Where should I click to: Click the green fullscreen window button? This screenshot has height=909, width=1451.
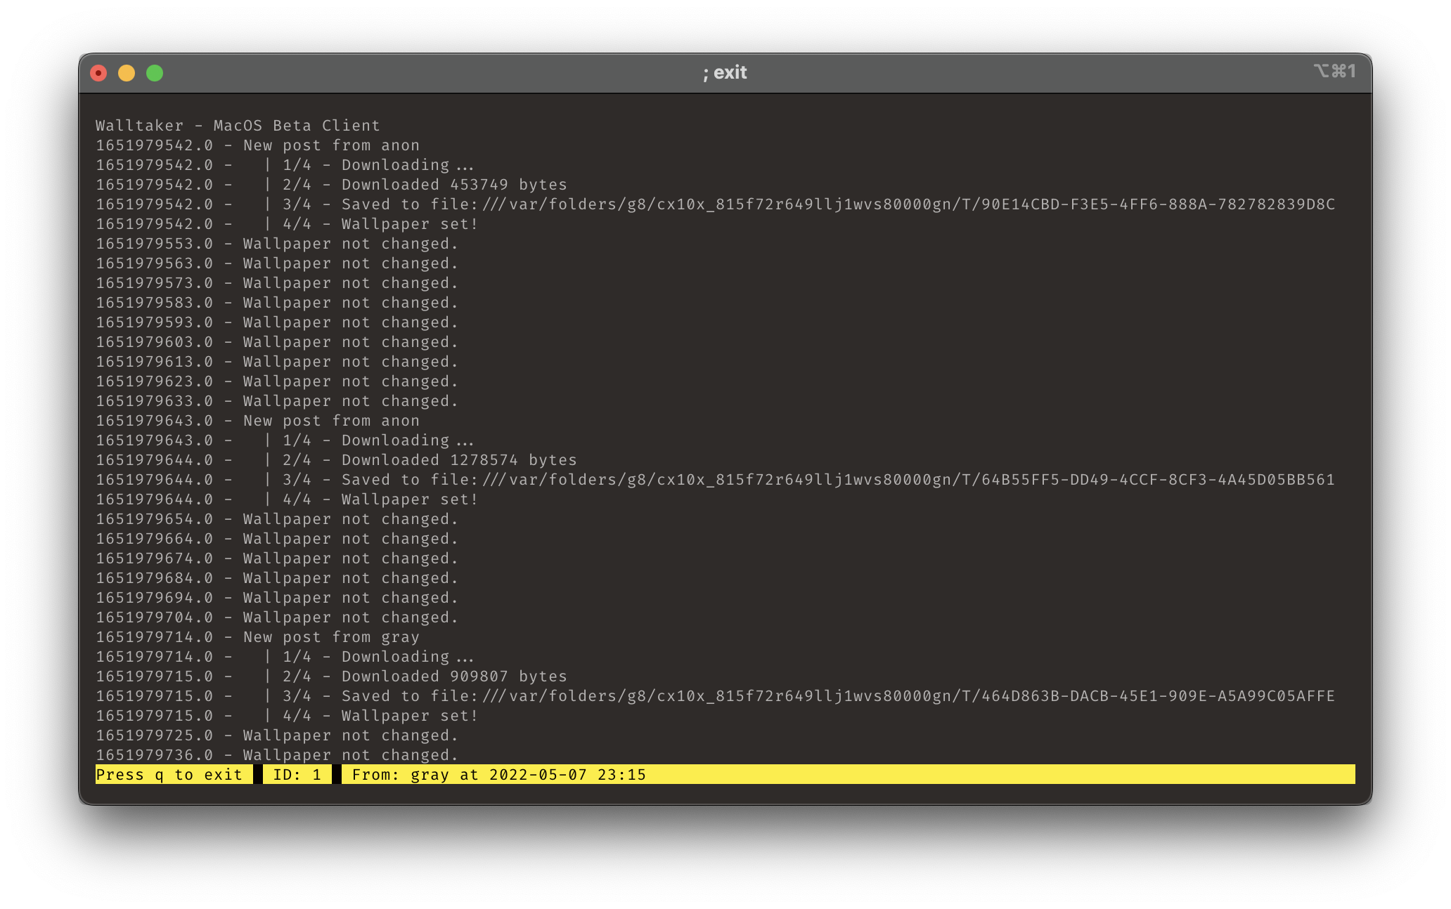[x=155, y=73]
